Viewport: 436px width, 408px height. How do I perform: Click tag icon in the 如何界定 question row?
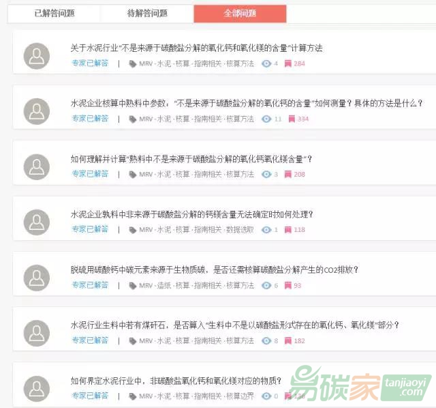[x=133, y=396]
